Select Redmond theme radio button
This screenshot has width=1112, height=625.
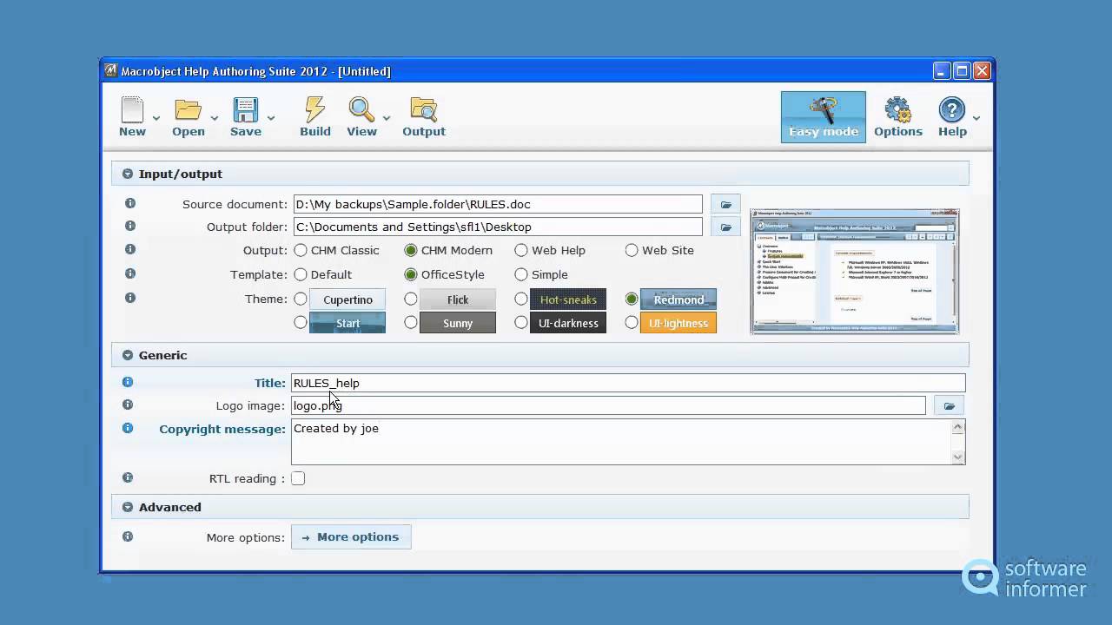[x=632, y=299]
